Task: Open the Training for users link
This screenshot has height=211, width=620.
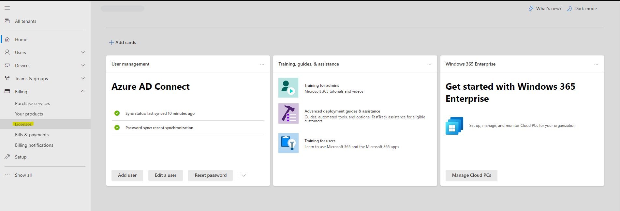Action: pos(320,141)
